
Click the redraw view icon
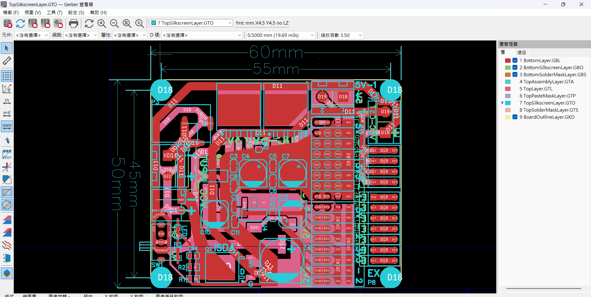click(89, 23)
